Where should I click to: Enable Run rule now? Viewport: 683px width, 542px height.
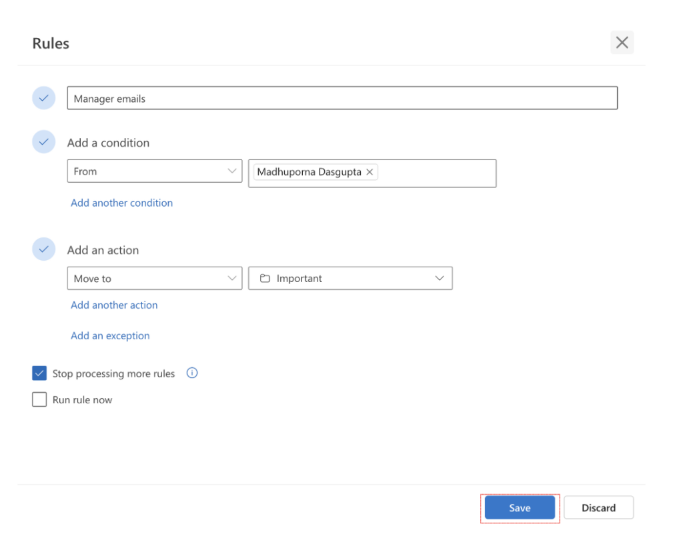(39, 399)
